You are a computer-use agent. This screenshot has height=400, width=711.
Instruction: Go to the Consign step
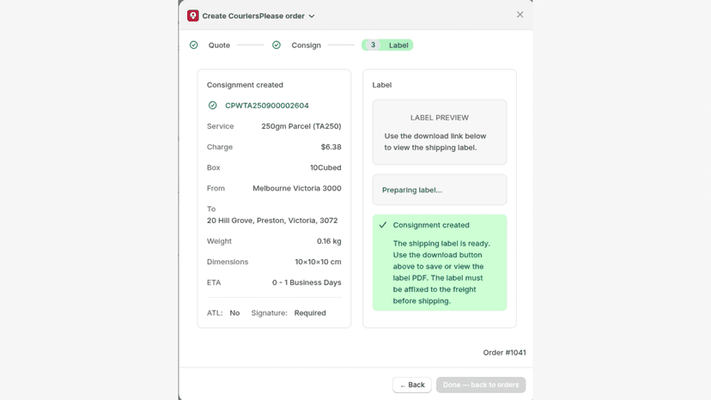coord(306,45)
